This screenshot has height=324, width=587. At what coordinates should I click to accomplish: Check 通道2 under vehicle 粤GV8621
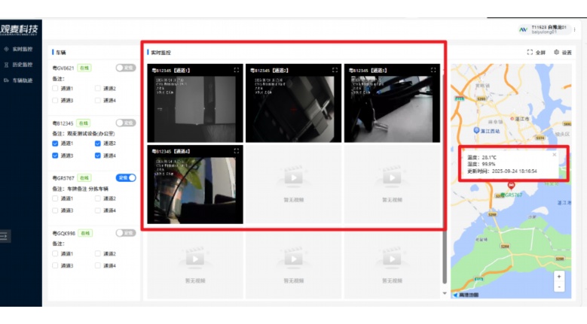[x=98, y=88]
